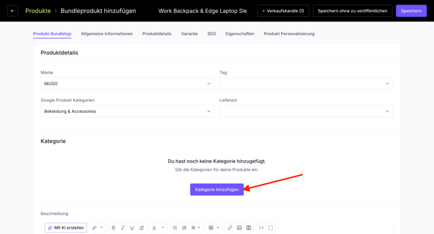Clear formatting with the eraser icon

click(141, 228)
